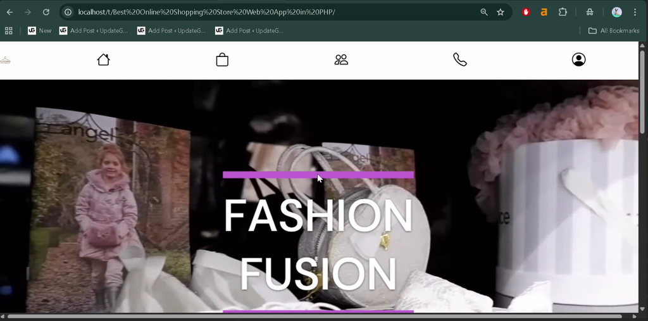Open the Chrome profile avatar
The image size is (648, 321).
pyautogui.click(x=616, y=12)
